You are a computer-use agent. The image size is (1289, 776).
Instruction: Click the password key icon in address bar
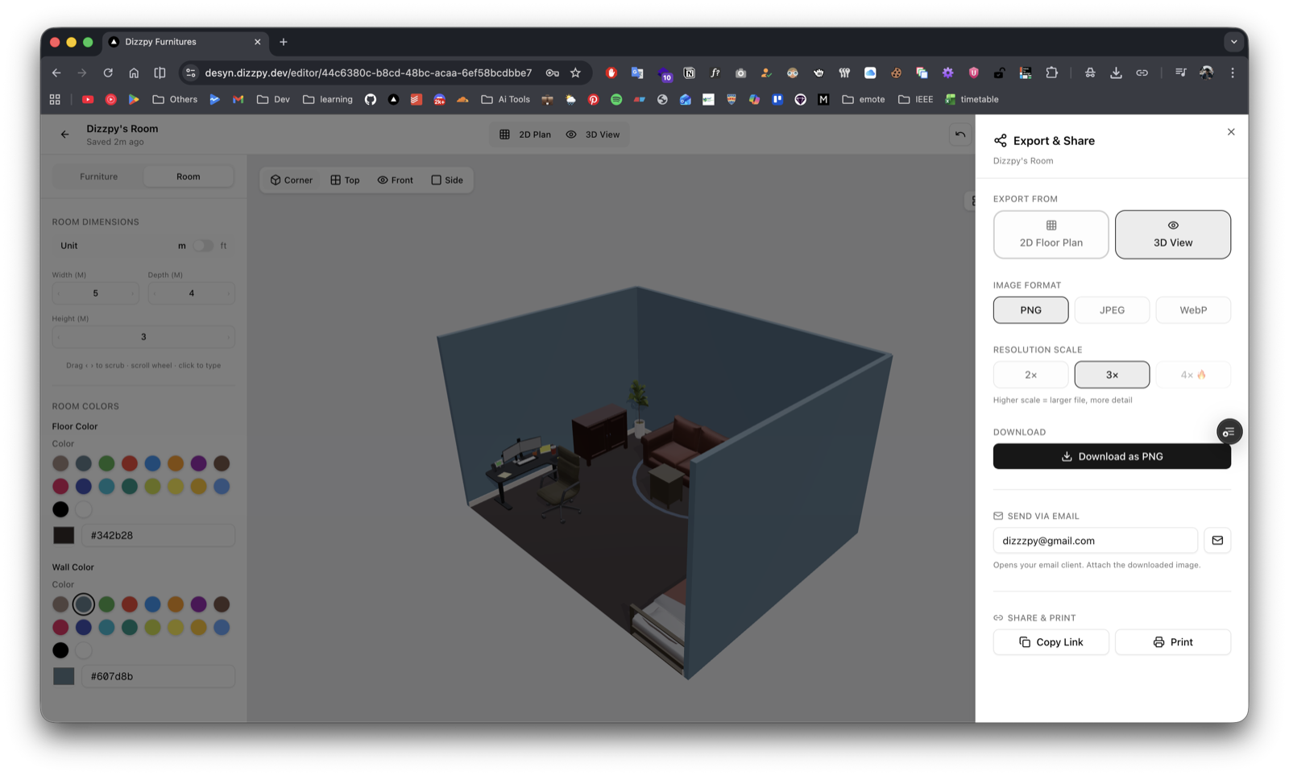(552, 73)
